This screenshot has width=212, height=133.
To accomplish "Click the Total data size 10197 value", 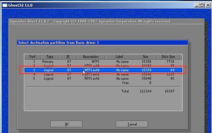I will point(169,91).
